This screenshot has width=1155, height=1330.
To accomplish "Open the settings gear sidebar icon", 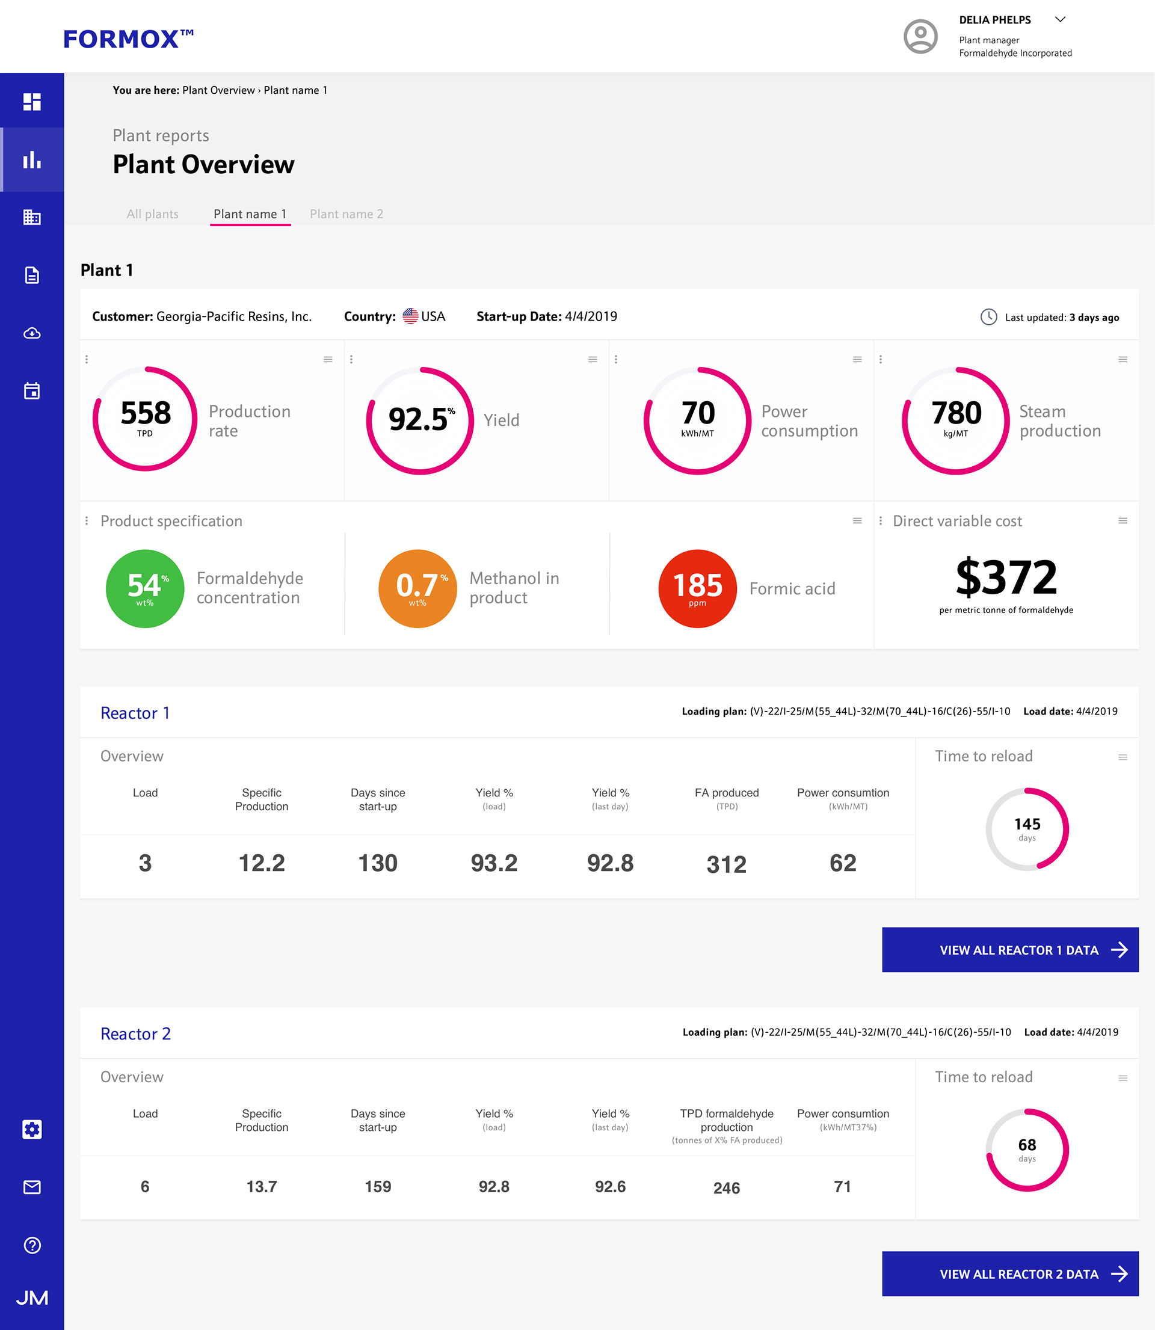I will coord(31,1129).
